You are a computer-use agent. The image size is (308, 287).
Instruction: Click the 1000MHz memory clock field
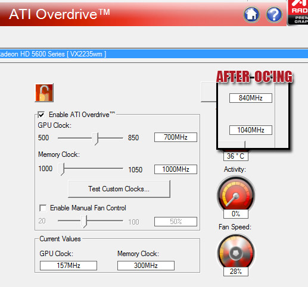coord(176,169)
